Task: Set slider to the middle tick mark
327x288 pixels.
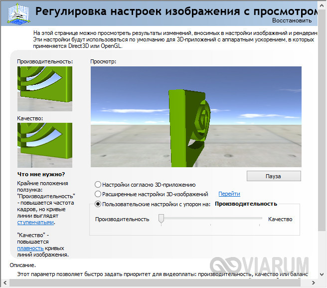Action: pos(211,219)
